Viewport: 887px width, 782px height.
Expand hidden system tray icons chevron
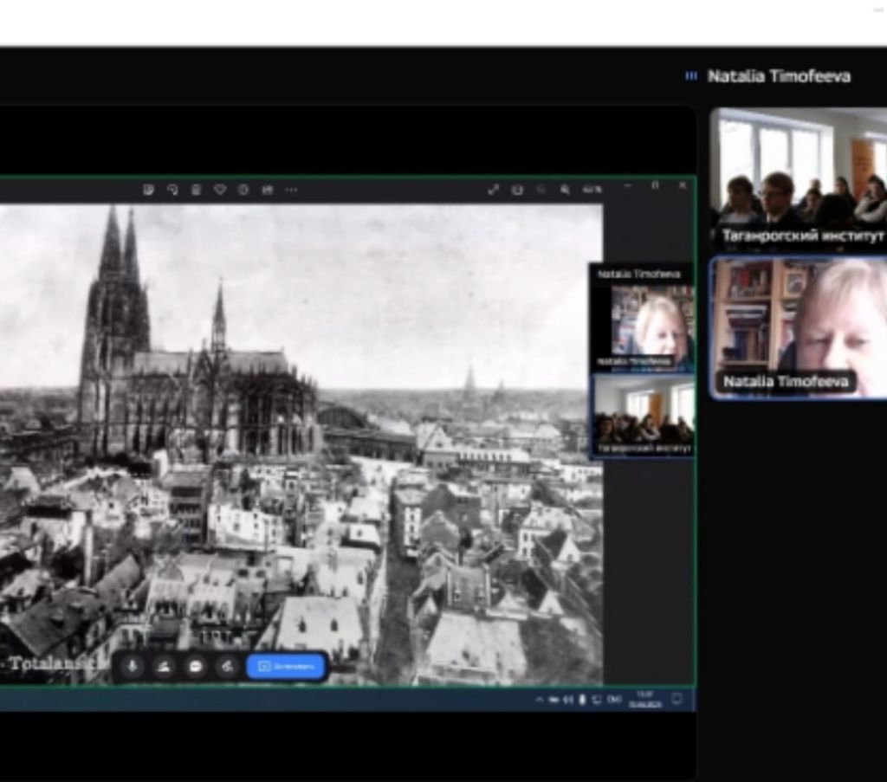540,699
